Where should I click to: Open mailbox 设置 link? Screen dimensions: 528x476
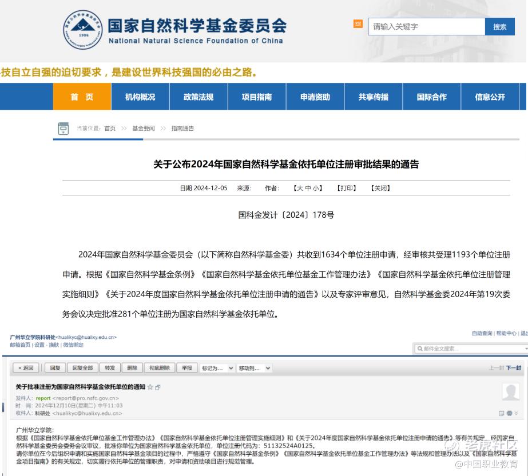pos(39,345)
